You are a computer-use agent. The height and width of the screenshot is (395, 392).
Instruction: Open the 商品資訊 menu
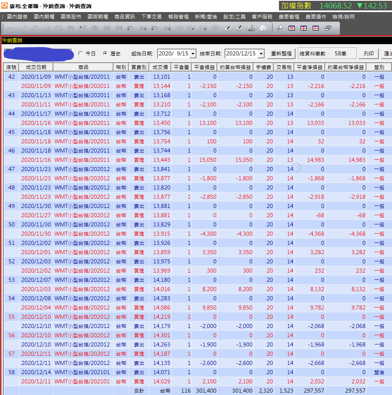[x=125, y=16]
